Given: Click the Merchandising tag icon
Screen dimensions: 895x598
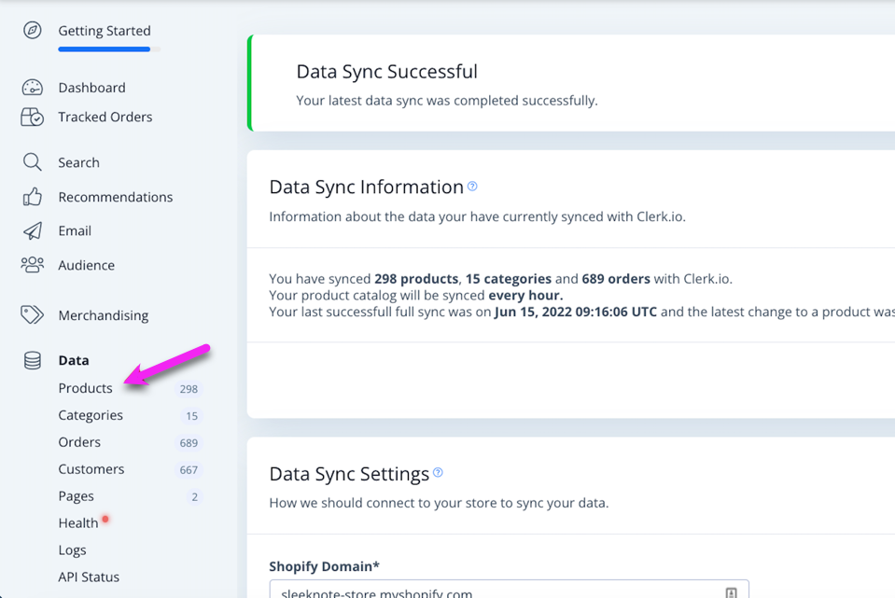Looking at the screenshot, I should click(x=33, y=315).
